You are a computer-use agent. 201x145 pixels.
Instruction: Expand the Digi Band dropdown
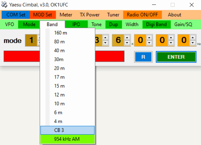click(156, 24)
